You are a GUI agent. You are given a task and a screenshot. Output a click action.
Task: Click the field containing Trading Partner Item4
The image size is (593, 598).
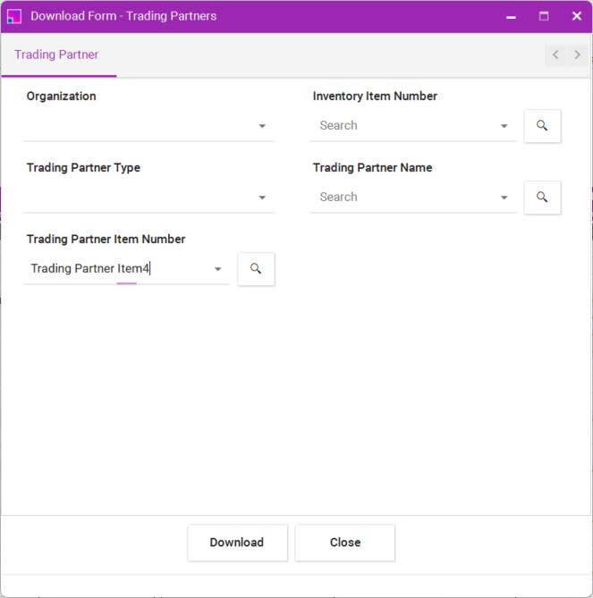(x=116, y=269)
